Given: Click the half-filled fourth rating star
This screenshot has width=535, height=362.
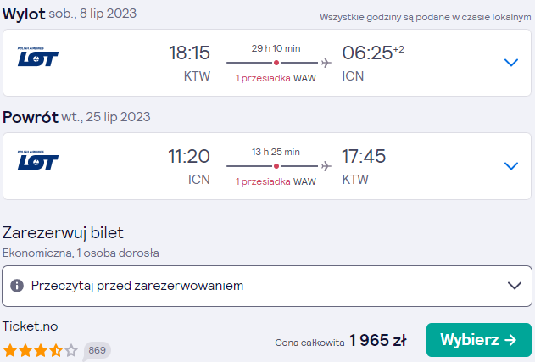Looking at the screenshot, I should coord(56,350).
